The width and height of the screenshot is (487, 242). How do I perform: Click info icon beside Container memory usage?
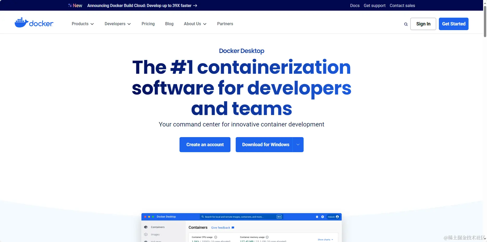267,237
